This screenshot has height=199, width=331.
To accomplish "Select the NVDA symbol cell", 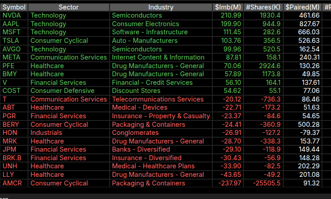I will click(x=14, y=15).
